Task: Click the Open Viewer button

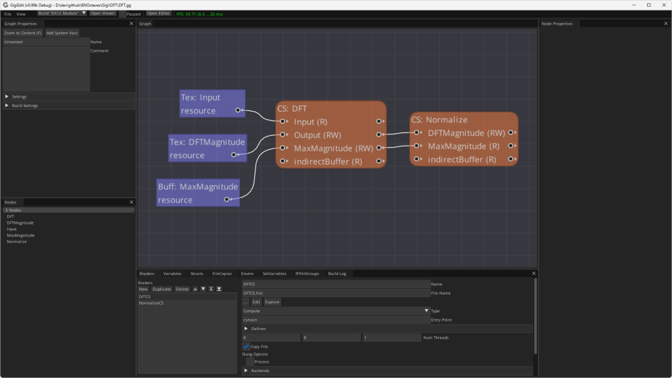Action: tap(102, 13)
